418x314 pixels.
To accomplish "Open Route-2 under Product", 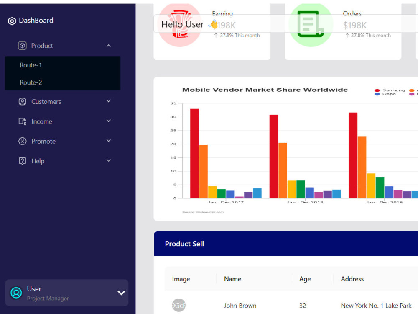I will tap(63, 82).
